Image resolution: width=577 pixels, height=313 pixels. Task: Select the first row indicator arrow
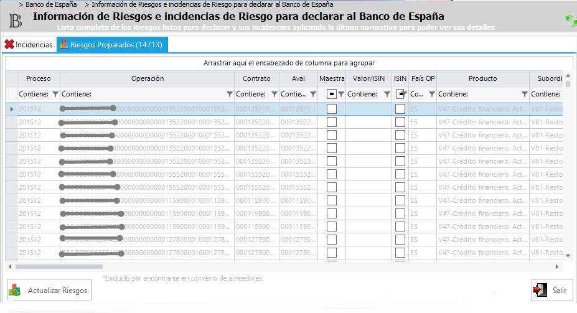tap(11, 109)
